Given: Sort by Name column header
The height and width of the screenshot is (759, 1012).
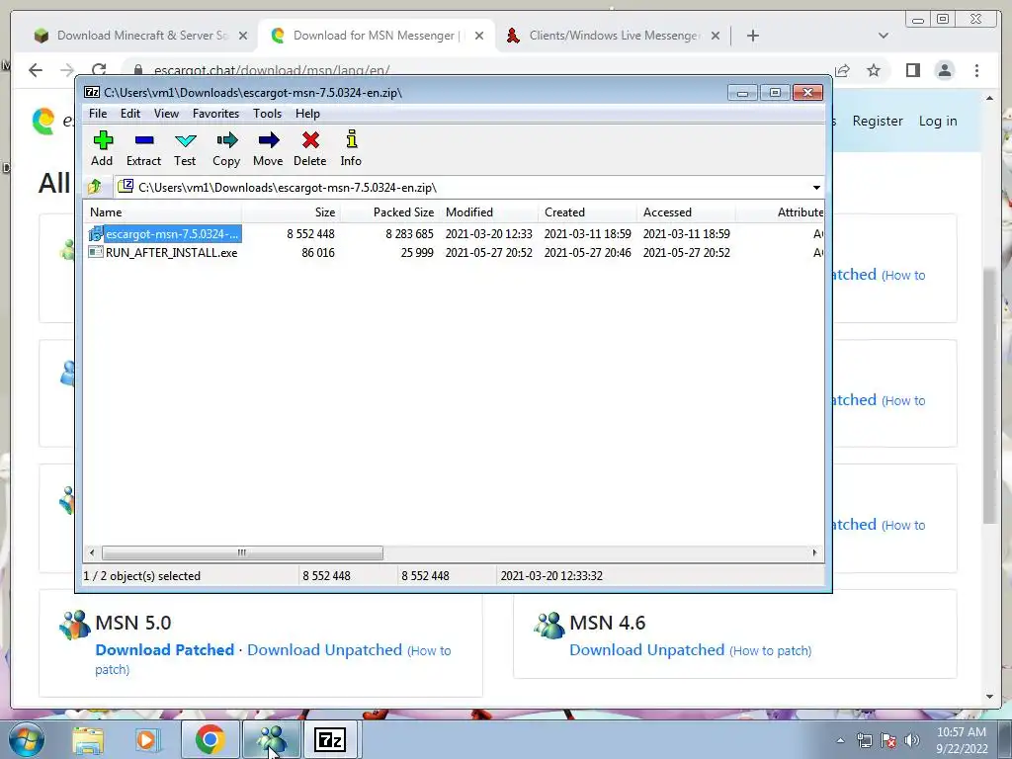Looking at the screenshot, I should (x=163, y=212).
